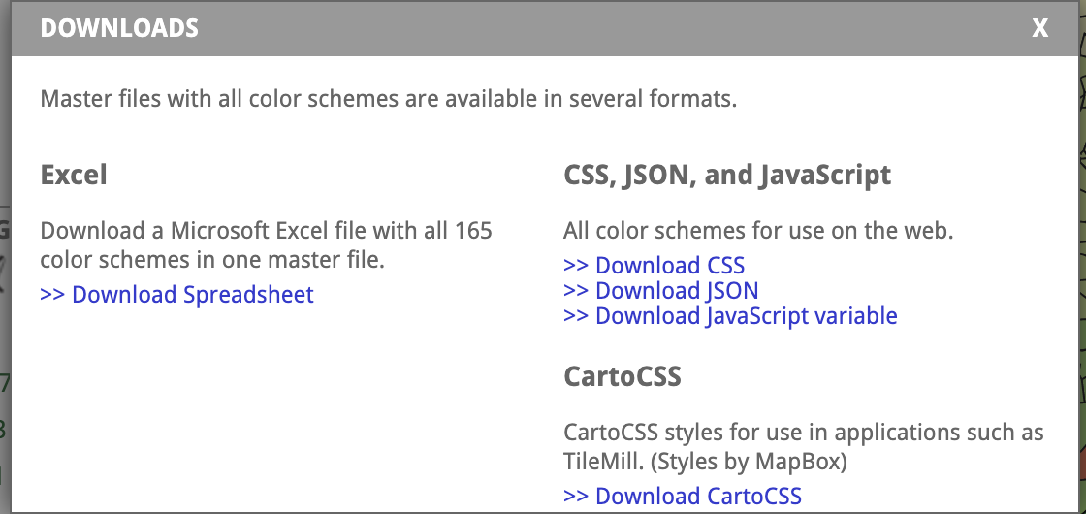
Task: Click Download JavaScript variable link
Action: pos(730,315)
